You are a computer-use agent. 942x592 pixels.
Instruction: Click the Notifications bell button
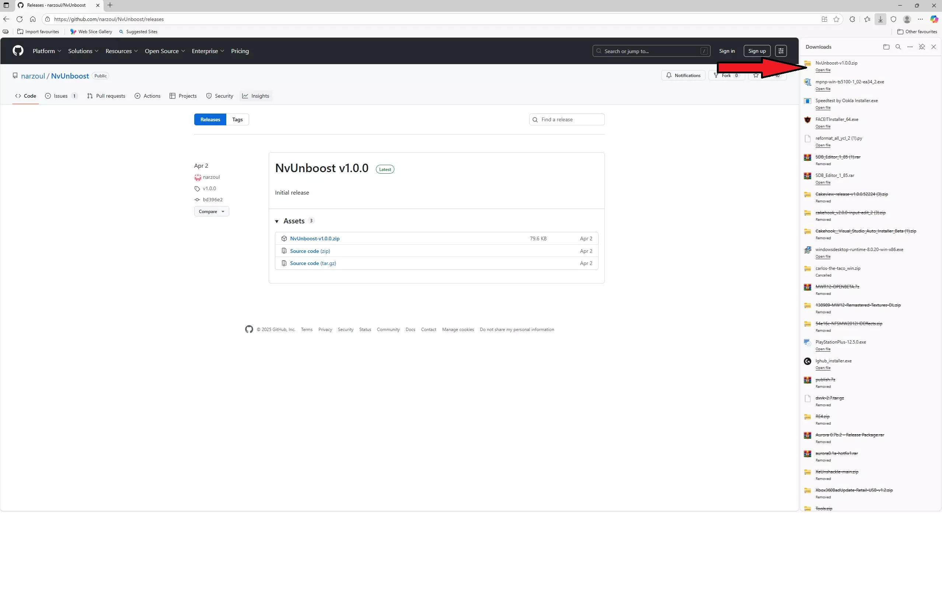(x=683, y=76)
